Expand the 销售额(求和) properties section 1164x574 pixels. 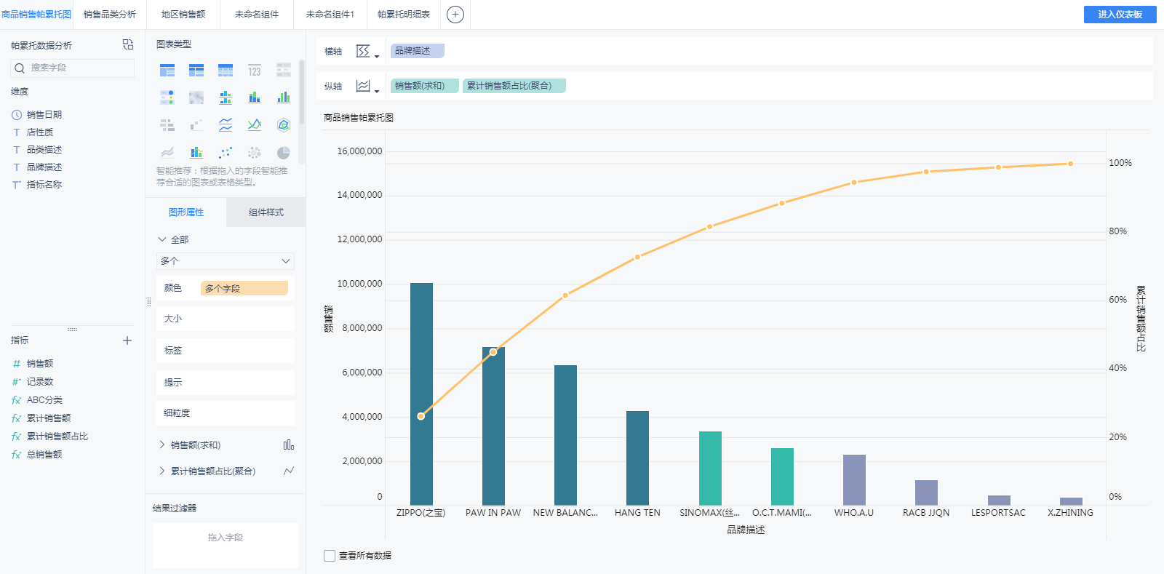[x=162, y=445]
